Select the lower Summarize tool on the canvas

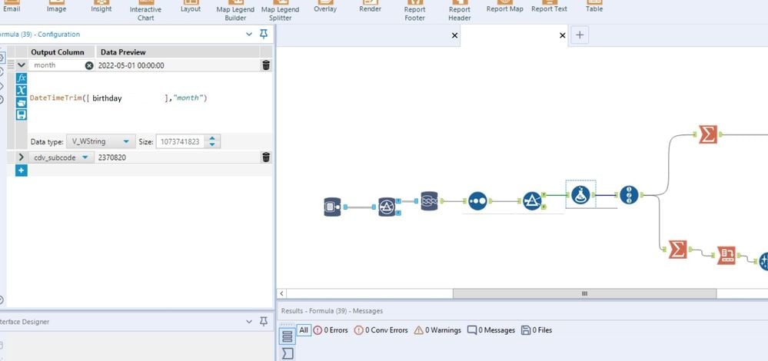[677, 250]
